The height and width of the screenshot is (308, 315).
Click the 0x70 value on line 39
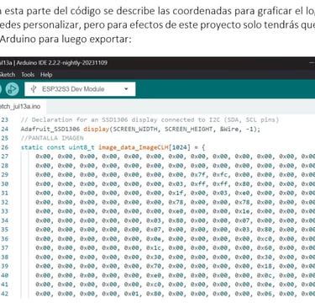tap(154, 266)
